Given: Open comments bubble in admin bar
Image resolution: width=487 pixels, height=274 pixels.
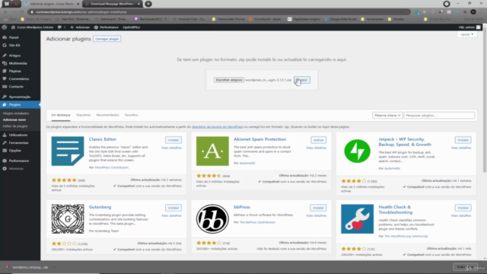Looking at the screenshot, I should click(x=61, y=27).
